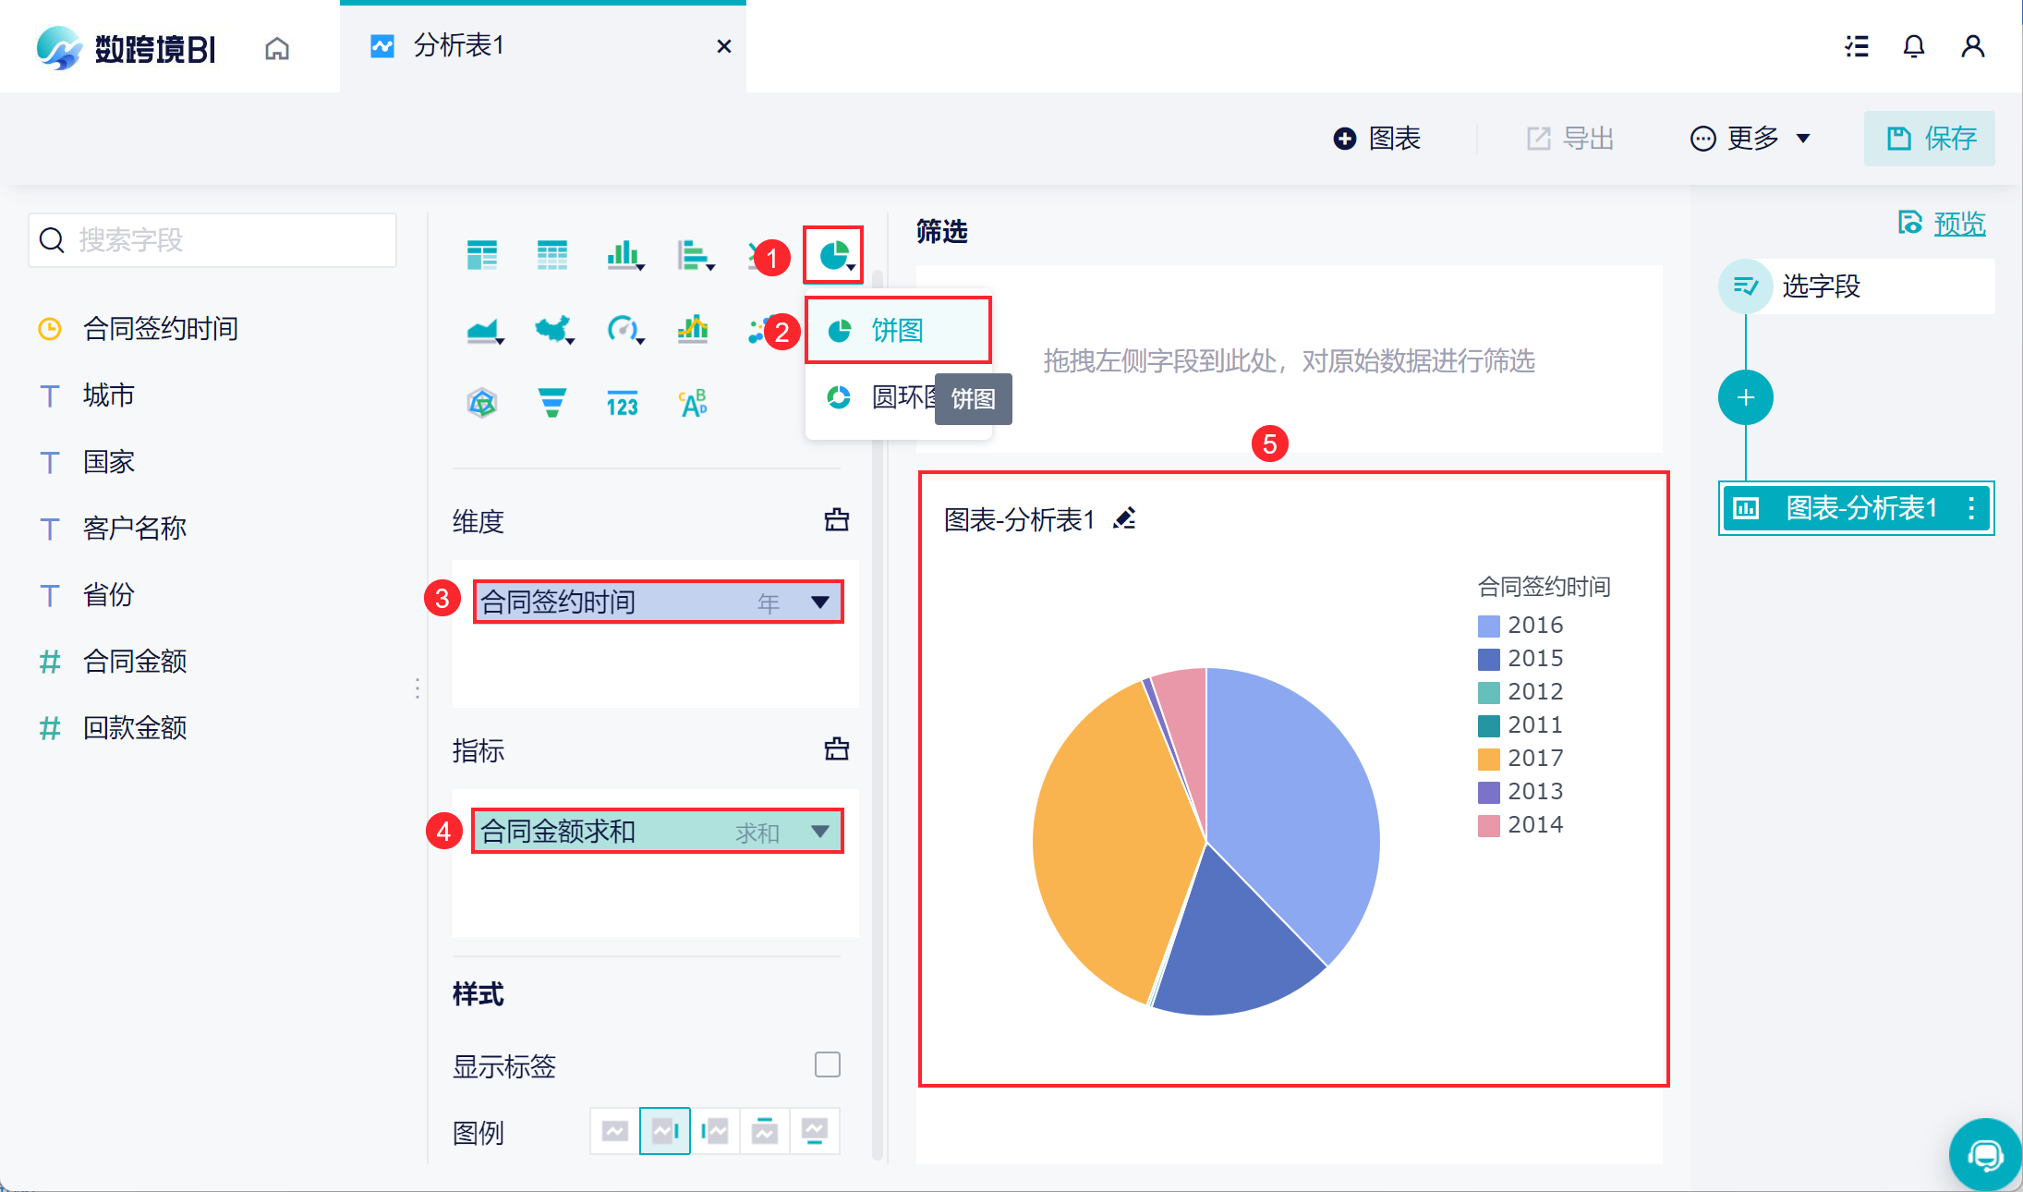2023x1192 pixels.
Task: Clear the 指标 metrics area
Action: pos(837,749)
